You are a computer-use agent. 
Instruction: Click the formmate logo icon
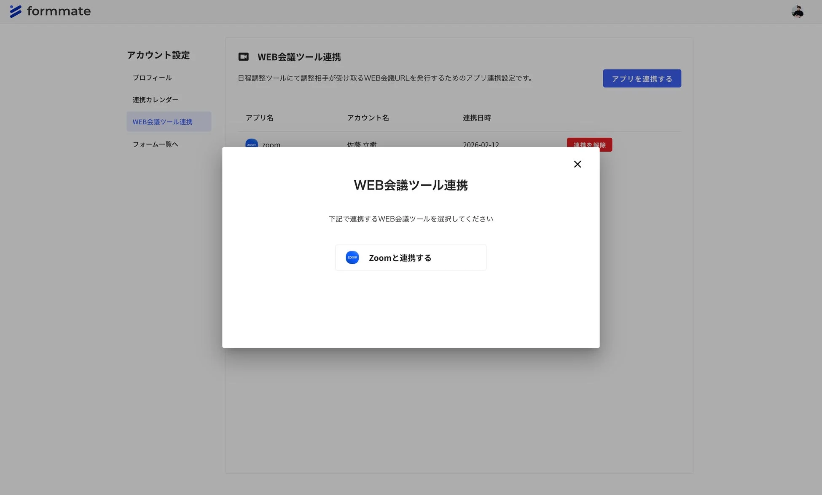point(16,11)
